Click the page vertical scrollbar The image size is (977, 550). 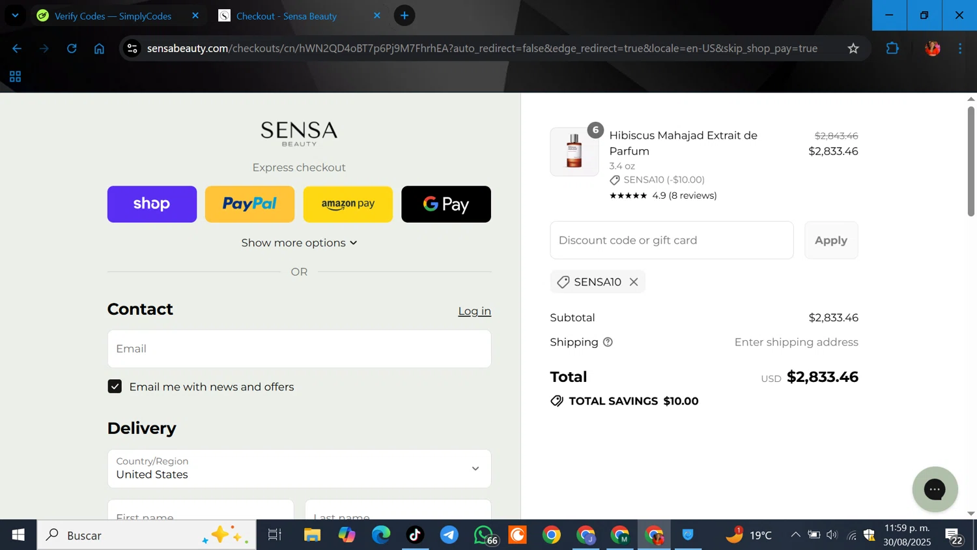[x=970, y=161]
